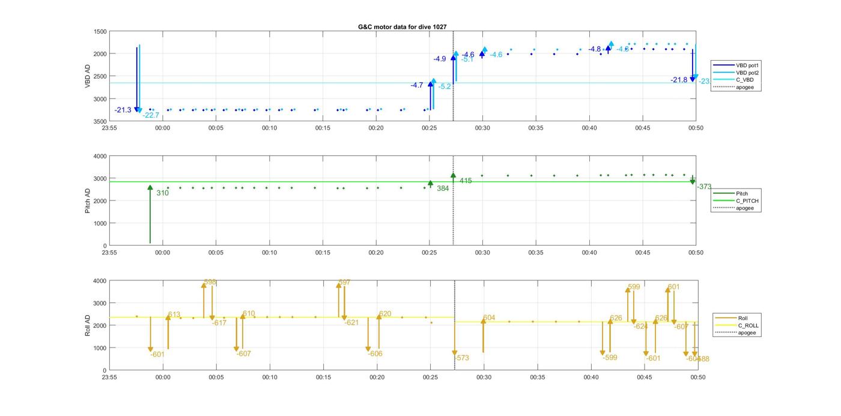Click the '-573' roll data label
The width and height of the screenshot is (841, 416).
click(462, 358)
